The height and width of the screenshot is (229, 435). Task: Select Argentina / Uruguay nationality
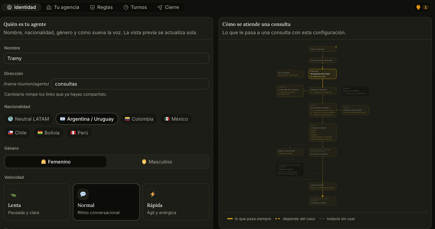point(87,119)
